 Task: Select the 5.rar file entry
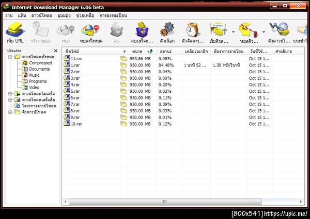tap(75, 91)
